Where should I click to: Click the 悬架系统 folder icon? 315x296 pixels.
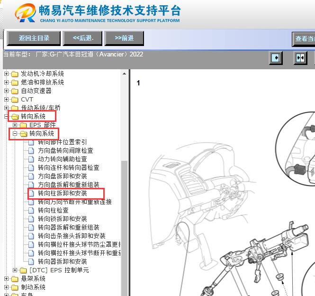coord(15,279)
